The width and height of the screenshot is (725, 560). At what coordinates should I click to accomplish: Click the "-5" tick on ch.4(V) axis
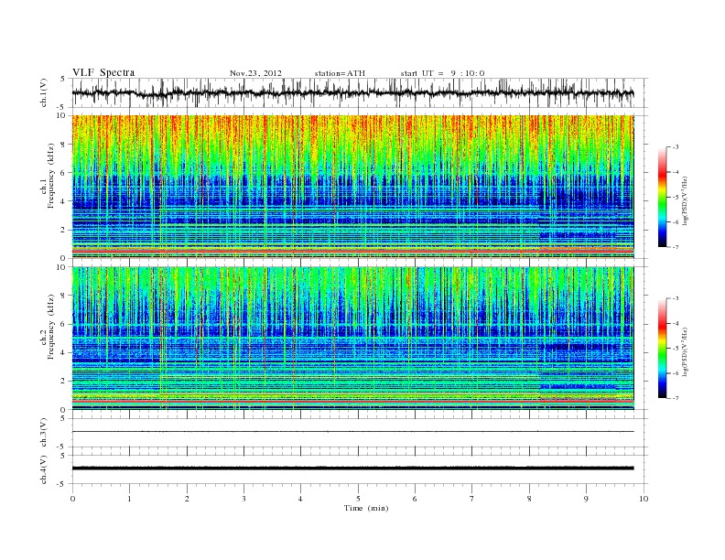[62, 484]
